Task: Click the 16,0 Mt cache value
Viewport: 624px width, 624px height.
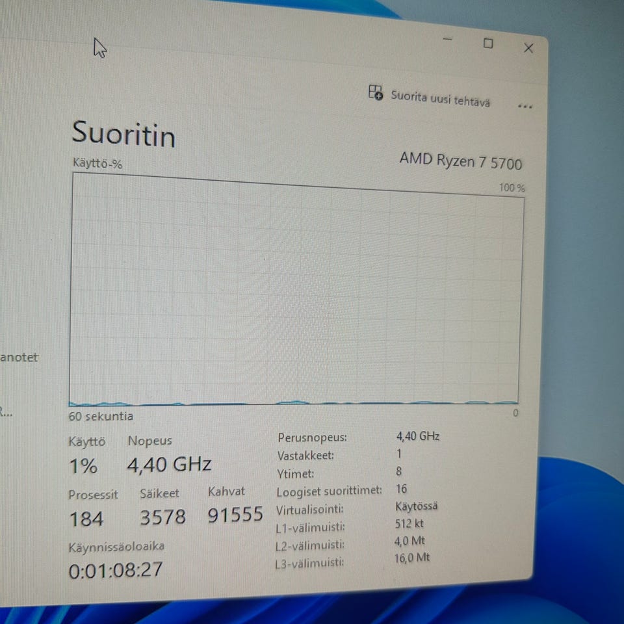Action: coord(412,558)
